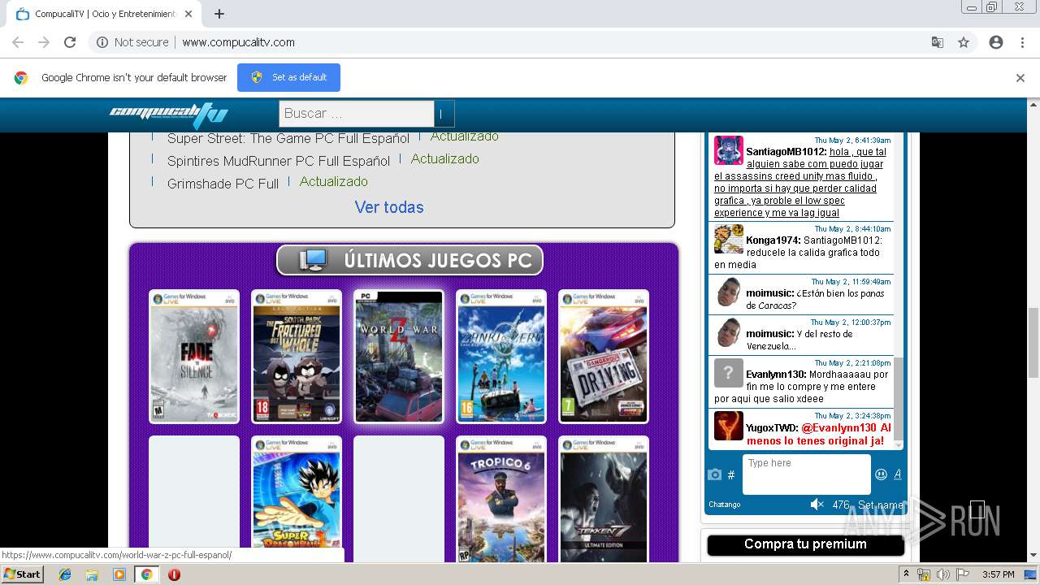
Task: Open Tekken 7 Ultimate Edition cover
Action: (604, 499)
